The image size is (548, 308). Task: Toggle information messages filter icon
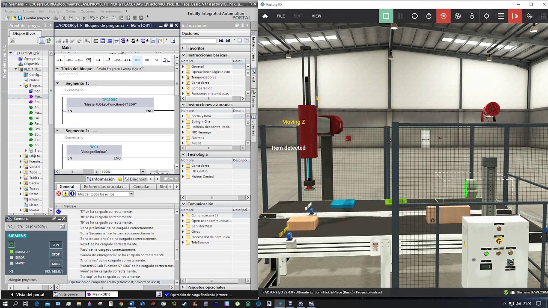pos(72,194)
